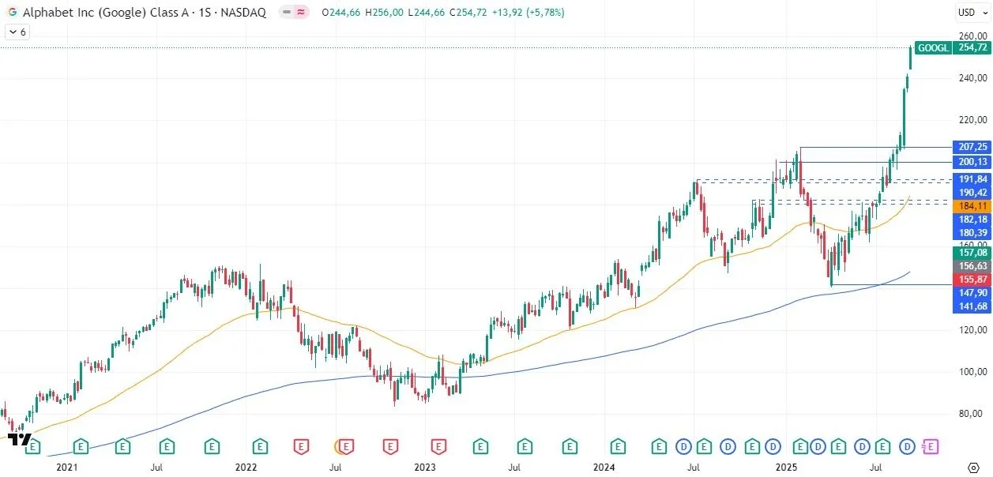Click the 2024 label on the time axis
This screenshot has height=477, width=993.
pyautogui.click(x=606, y=467)
